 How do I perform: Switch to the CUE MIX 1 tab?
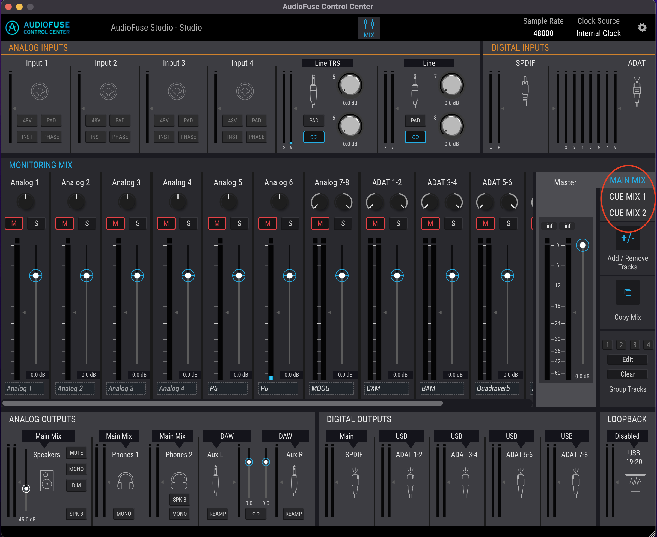tap(627, 197)
